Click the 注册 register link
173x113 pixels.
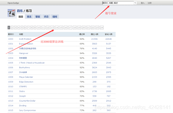[150, 3]
